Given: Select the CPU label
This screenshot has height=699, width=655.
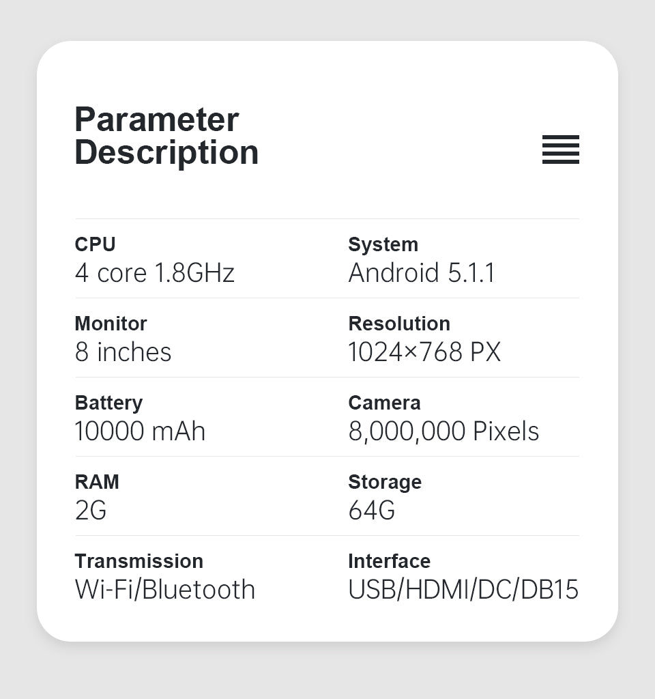Looking at the screenshot, I should 95,244.
